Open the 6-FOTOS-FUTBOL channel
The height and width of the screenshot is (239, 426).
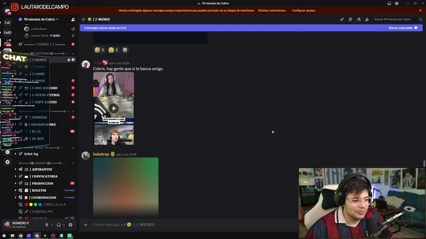[x=47, y=95]
